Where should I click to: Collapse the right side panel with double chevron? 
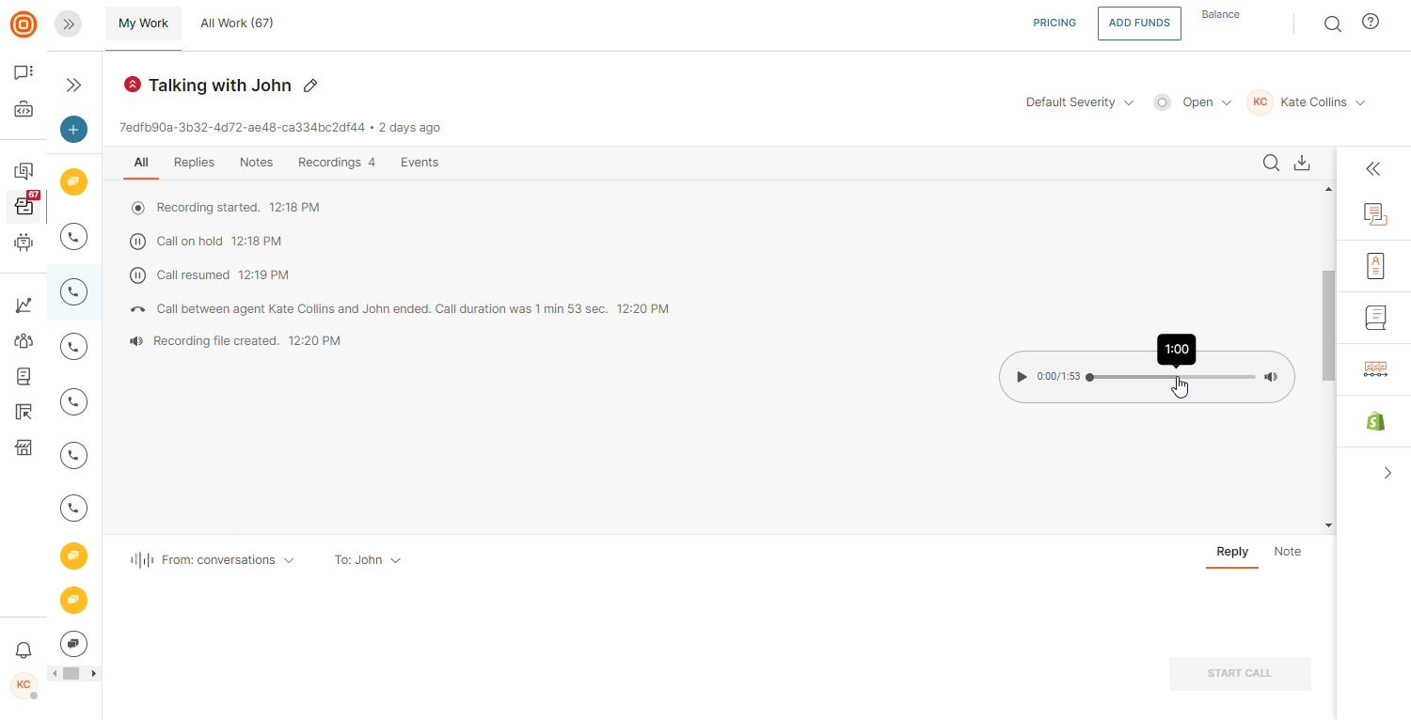click(x=1373, y=169)
